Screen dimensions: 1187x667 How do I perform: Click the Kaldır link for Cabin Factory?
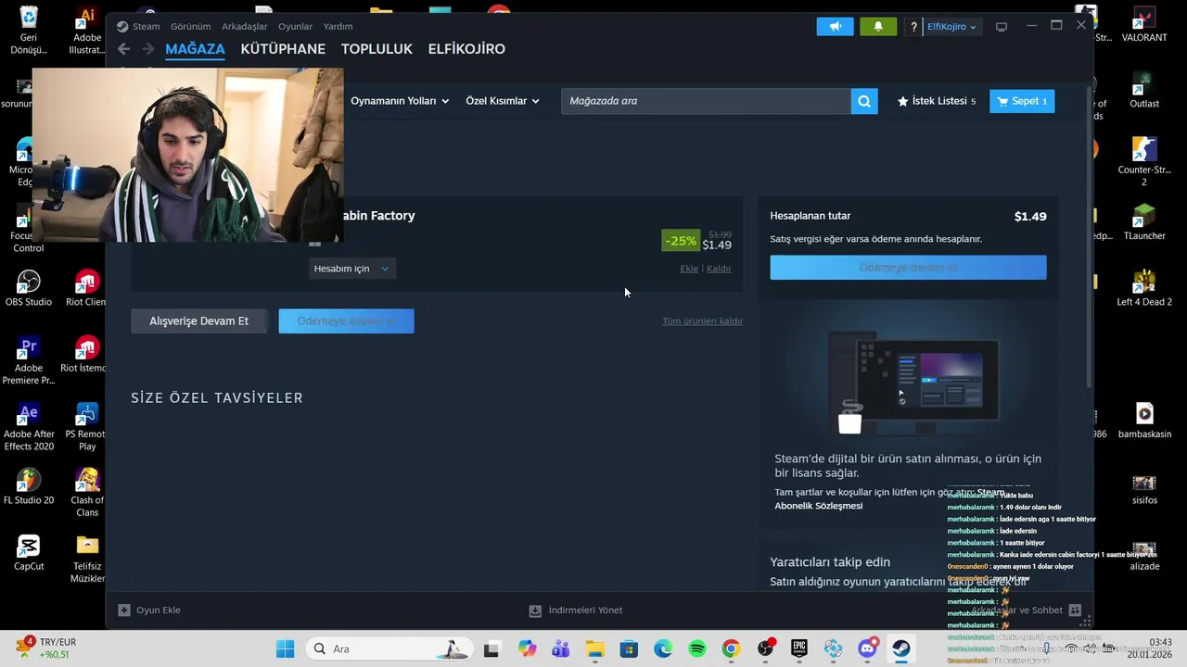tap(719, 269)
